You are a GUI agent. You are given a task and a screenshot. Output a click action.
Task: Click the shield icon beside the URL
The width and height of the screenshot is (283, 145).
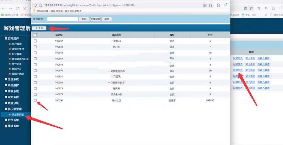35,5
